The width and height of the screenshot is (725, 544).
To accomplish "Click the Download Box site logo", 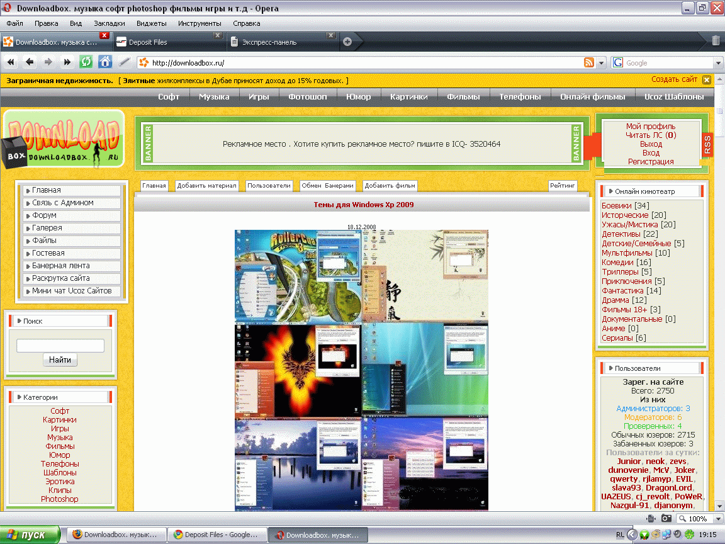I will point(64,140).
